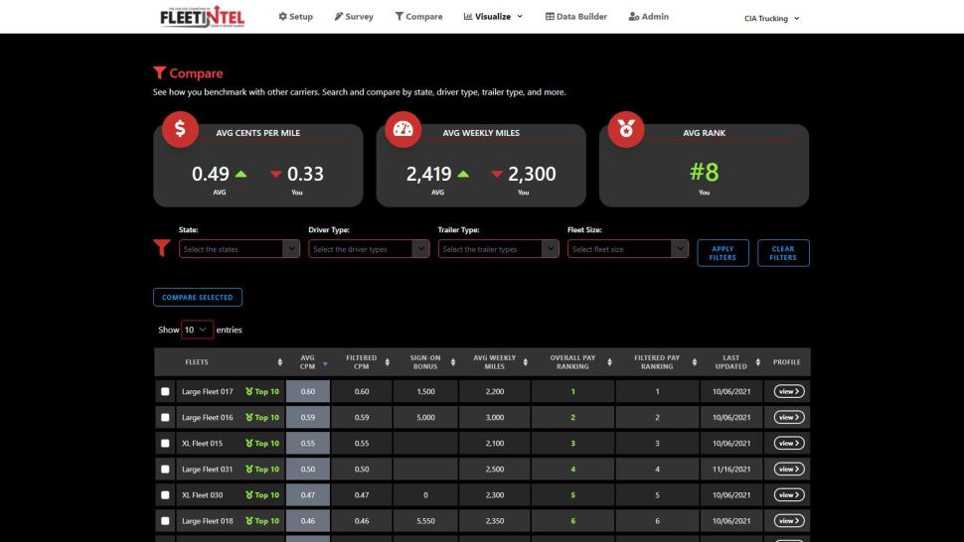
Task: Click the red down arrow beside 2,300
Action: (497, 175)
